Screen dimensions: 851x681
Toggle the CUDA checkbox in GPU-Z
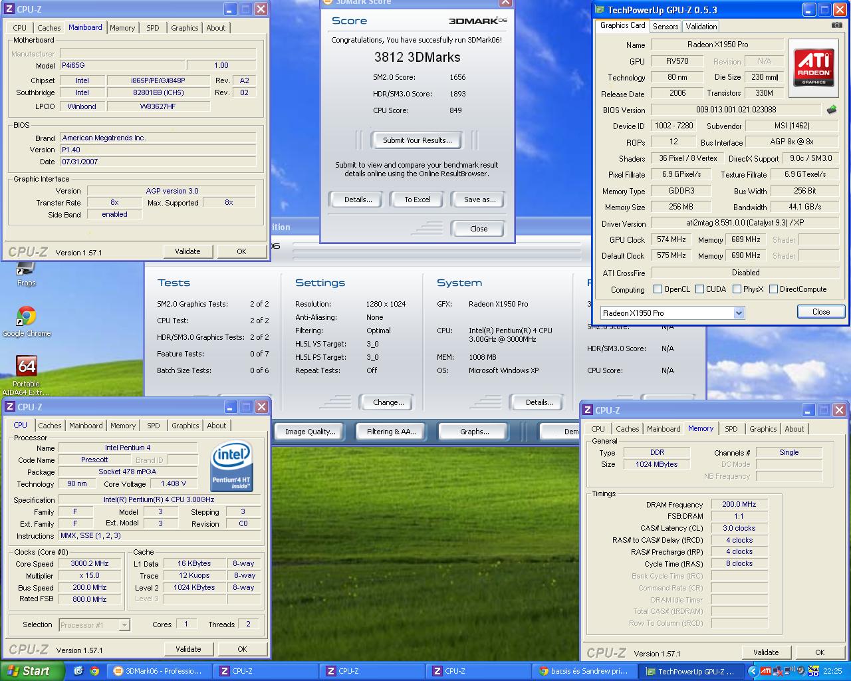coord(700,289)
